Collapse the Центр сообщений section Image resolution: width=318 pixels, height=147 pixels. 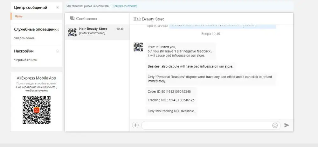click(x=57, y=8)
